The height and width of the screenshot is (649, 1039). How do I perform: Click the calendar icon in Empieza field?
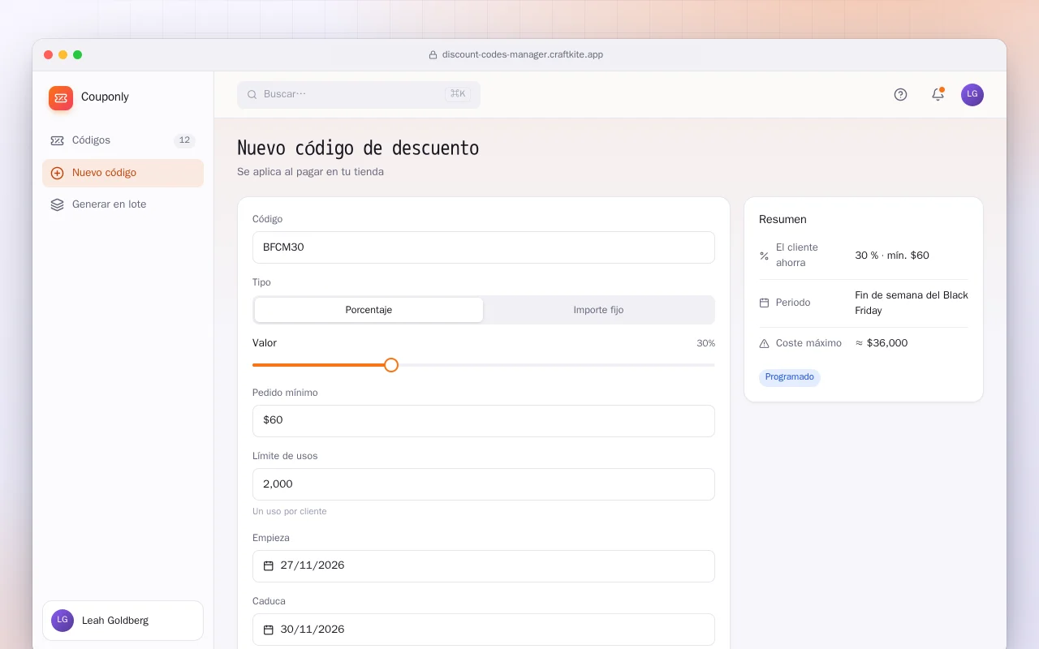pos(269,565)
